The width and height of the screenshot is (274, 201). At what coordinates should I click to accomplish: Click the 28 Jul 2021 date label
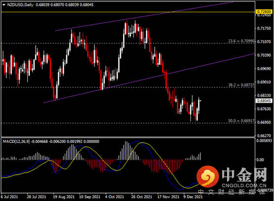point(36,197)
